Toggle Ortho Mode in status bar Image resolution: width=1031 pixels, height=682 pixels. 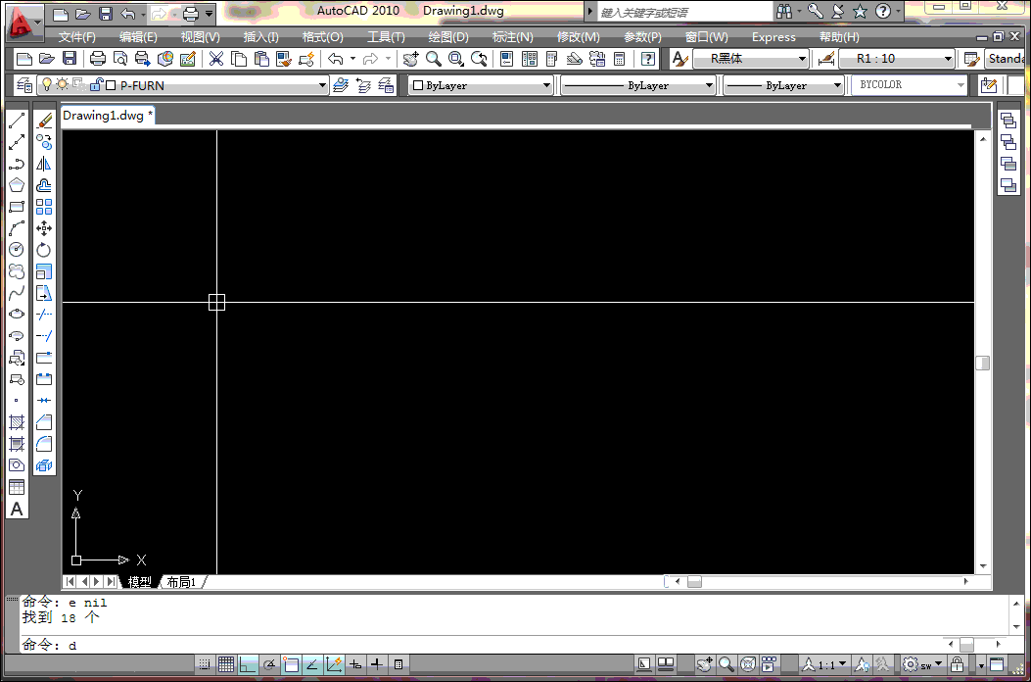[248, 664]
